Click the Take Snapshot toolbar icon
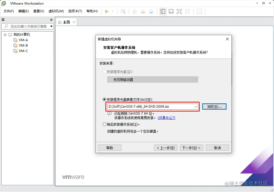Viewport: 274px width, 192px height. [x=135, y=11]
